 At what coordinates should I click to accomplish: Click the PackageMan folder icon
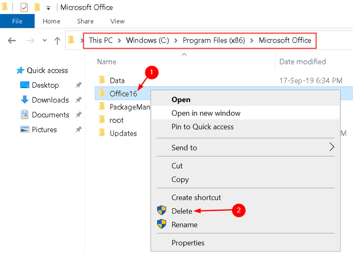(x=102, y=106)
